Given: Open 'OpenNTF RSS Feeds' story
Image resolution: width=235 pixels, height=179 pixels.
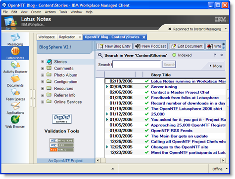Looking at the screenshot, I should point(172,131).
